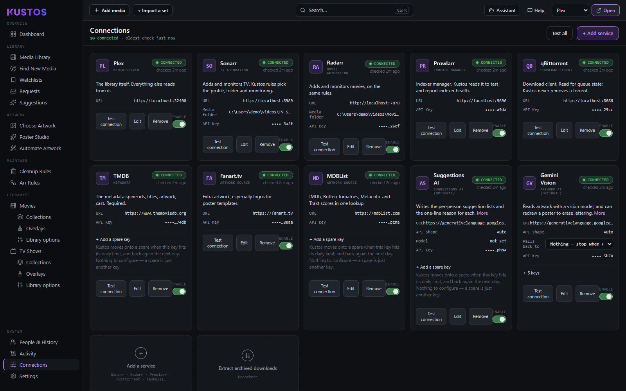This screenshot has width=626, height=391.
Task: Click the Watchlists bookmark icon
Action: pos(13,80)
